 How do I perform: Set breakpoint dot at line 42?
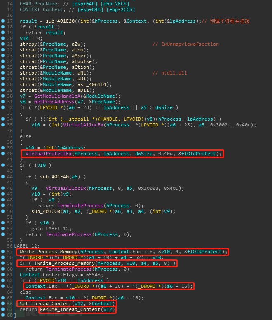(3, 165)
